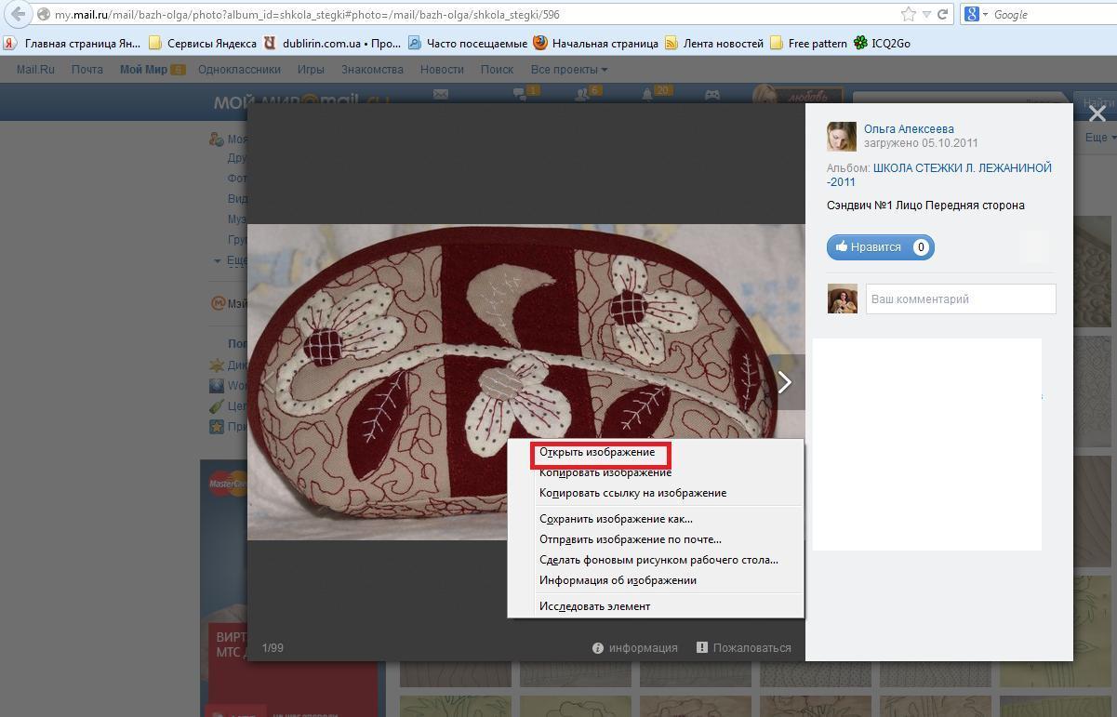This screenshot has width=1117, height=717.
Task: Open the информация link under the photo
Action: [x=635, y=648]
